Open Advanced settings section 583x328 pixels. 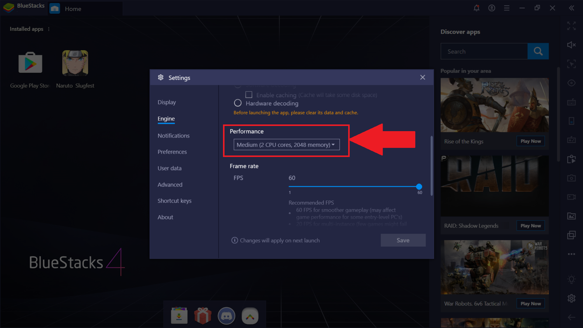pyautogui.click(x=170, y=185)
